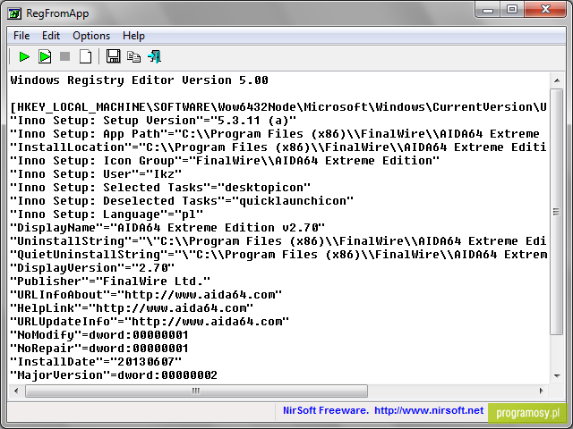The image size is (573, 429).
Task: Click the RegFromApp title bar icon
Action: [14, 14]
